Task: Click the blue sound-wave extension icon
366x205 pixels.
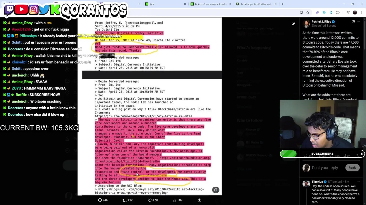Action: tap(331, 13)
